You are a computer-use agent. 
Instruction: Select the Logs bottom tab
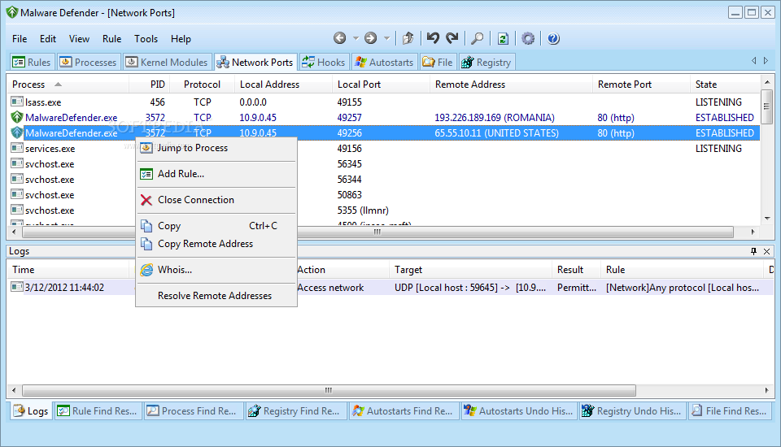point(31,410)
